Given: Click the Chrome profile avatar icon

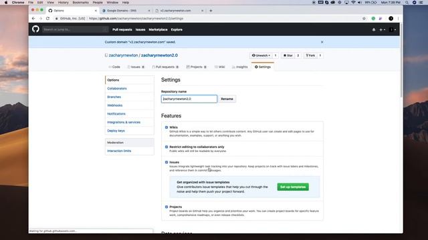Looking at the screenshot, I should click(391, 19).
